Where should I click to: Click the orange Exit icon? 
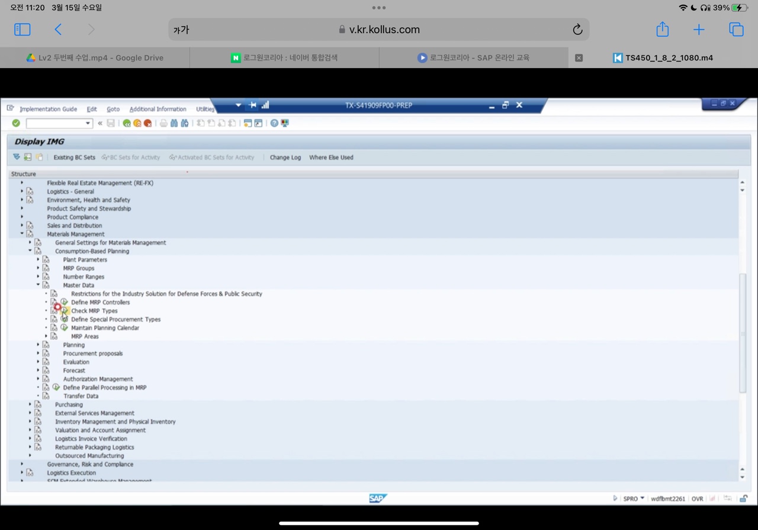pos(137,123)
